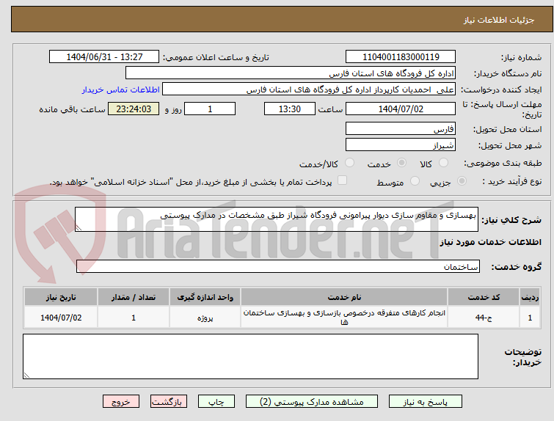This screenshot has width=554, height=421.
Task: Click the شهر محل تحویل field شیراز
Action: (401, 144)
